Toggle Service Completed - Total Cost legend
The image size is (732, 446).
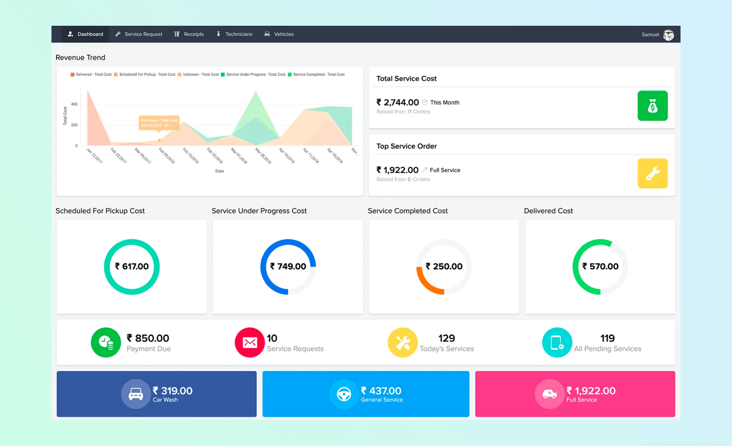coord(318,75)
